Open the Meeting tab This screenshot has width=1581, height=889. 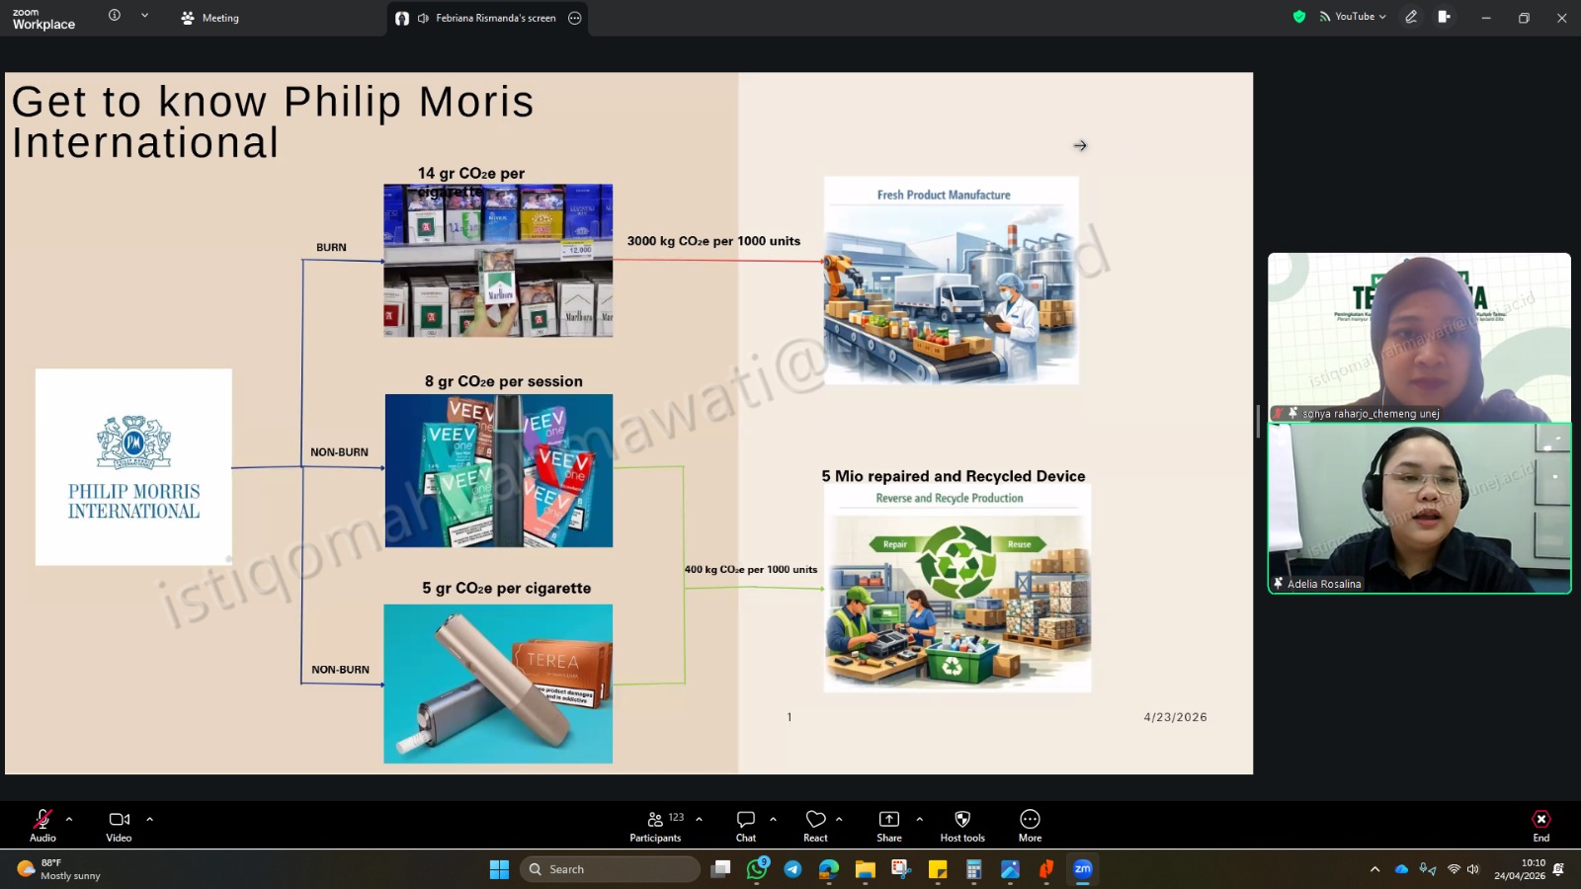point(209,18)
